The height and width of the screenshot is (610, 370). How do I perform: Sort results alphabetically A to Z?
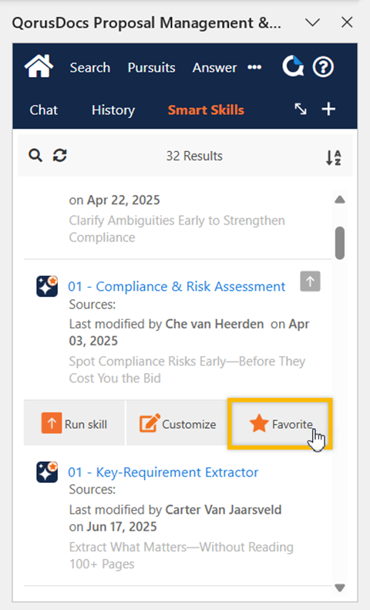pyautogui.click(x=334, y=157)
